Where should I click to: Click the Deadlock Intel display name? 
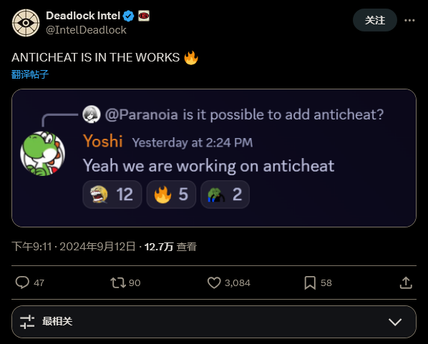[83, 16]
